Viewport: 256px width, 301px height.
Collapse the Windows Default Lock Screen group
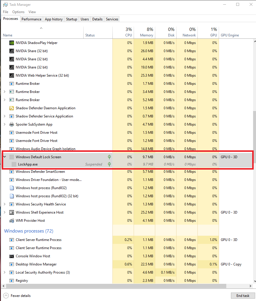4,157
